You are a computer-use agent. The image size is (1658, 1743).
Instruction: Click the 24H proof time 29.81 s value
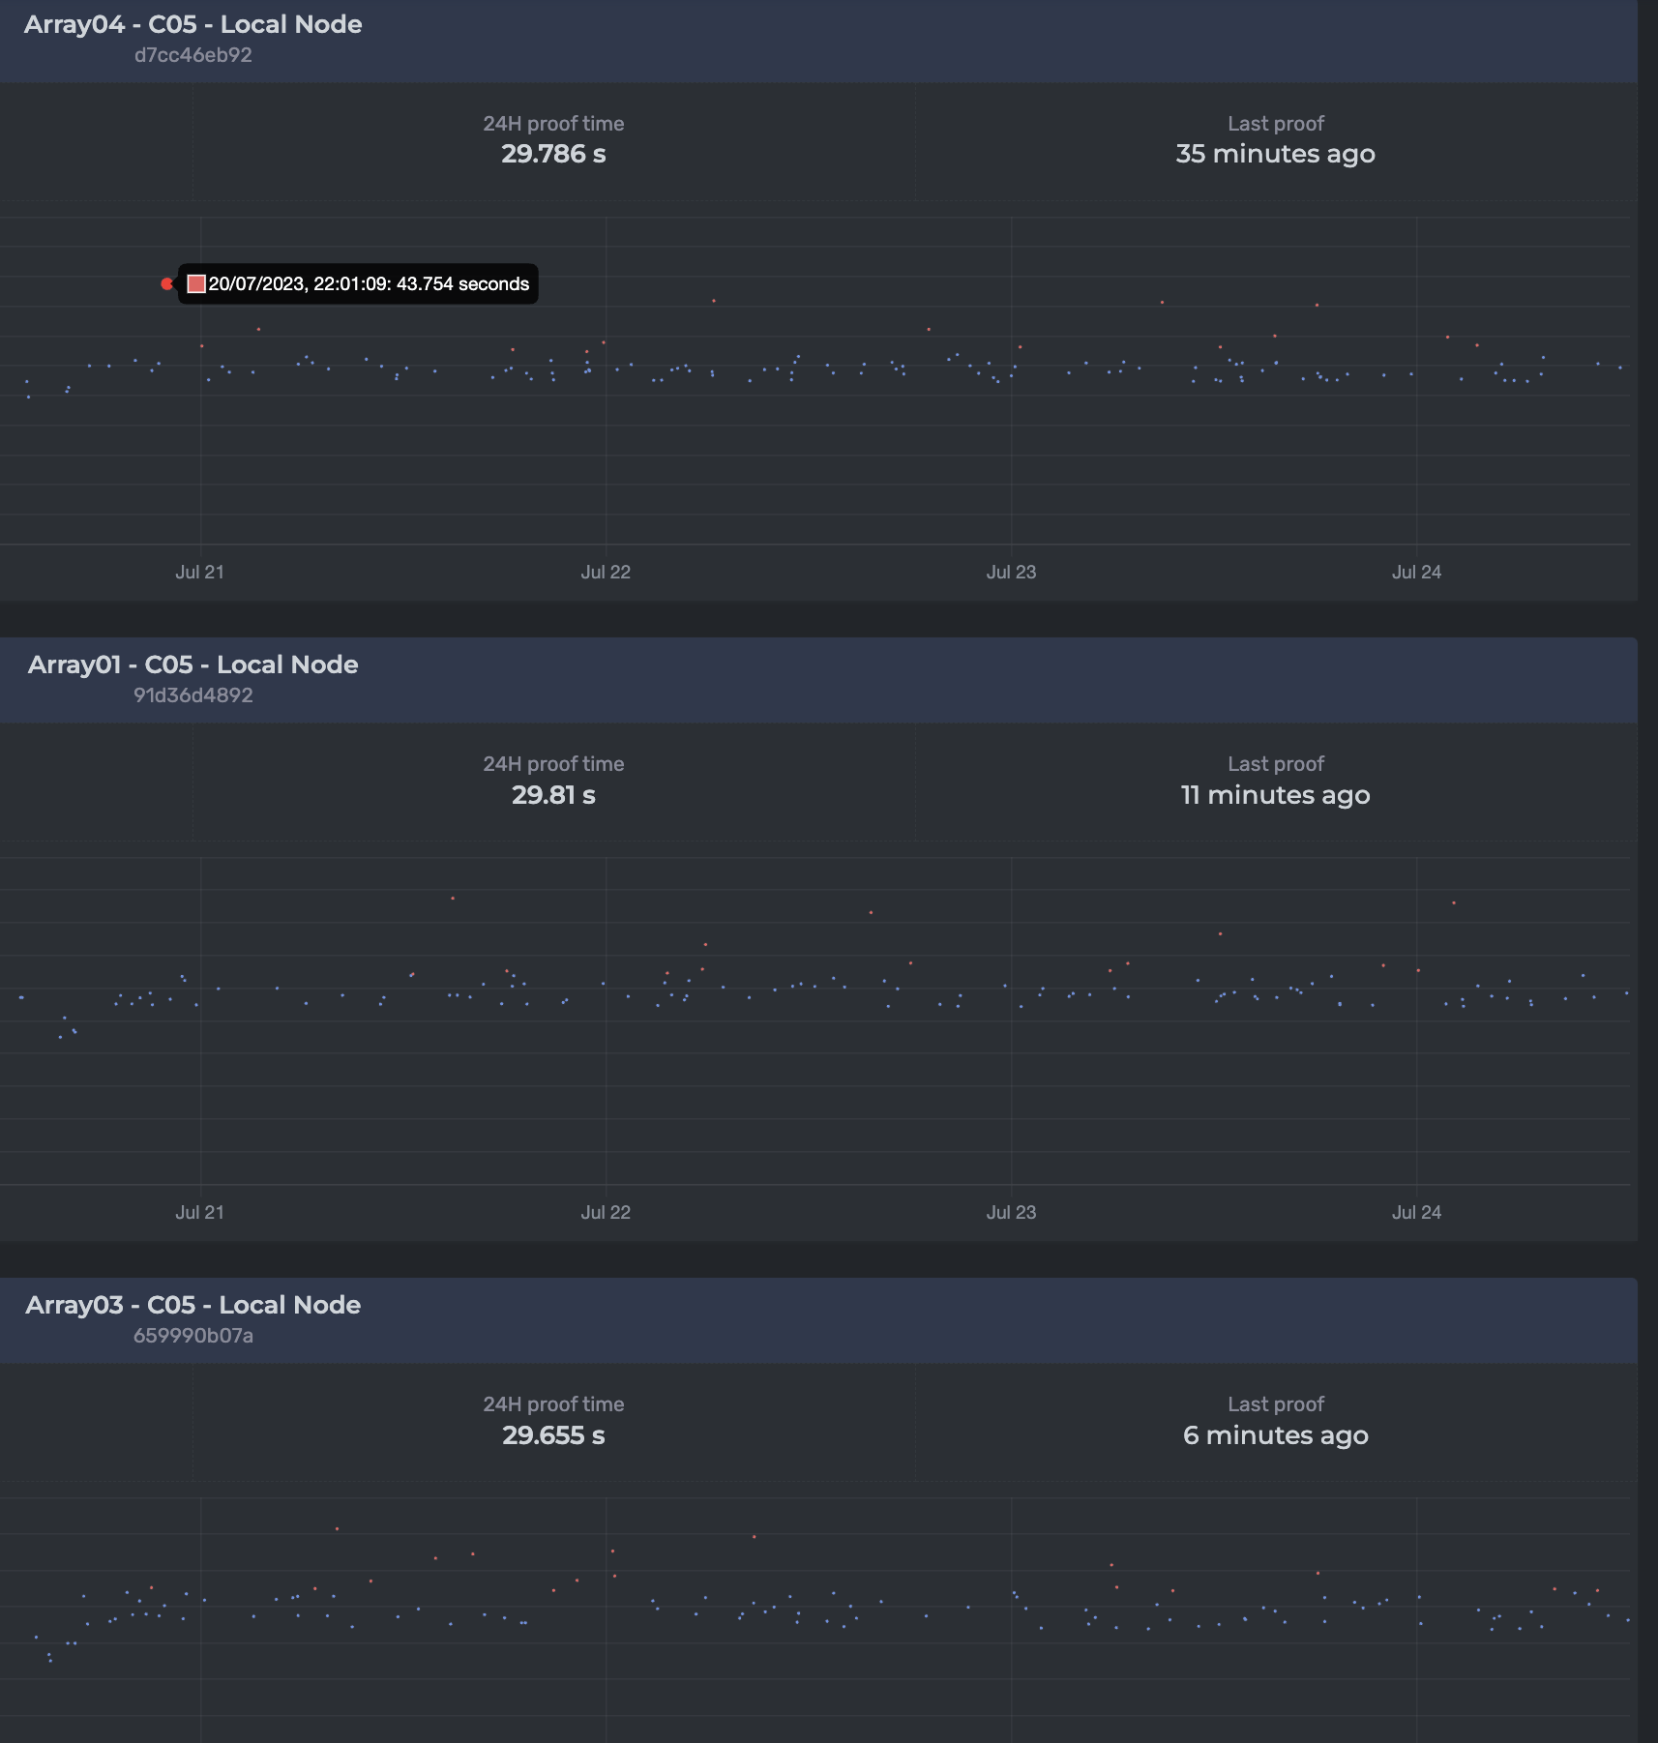(x=554, y=795)
